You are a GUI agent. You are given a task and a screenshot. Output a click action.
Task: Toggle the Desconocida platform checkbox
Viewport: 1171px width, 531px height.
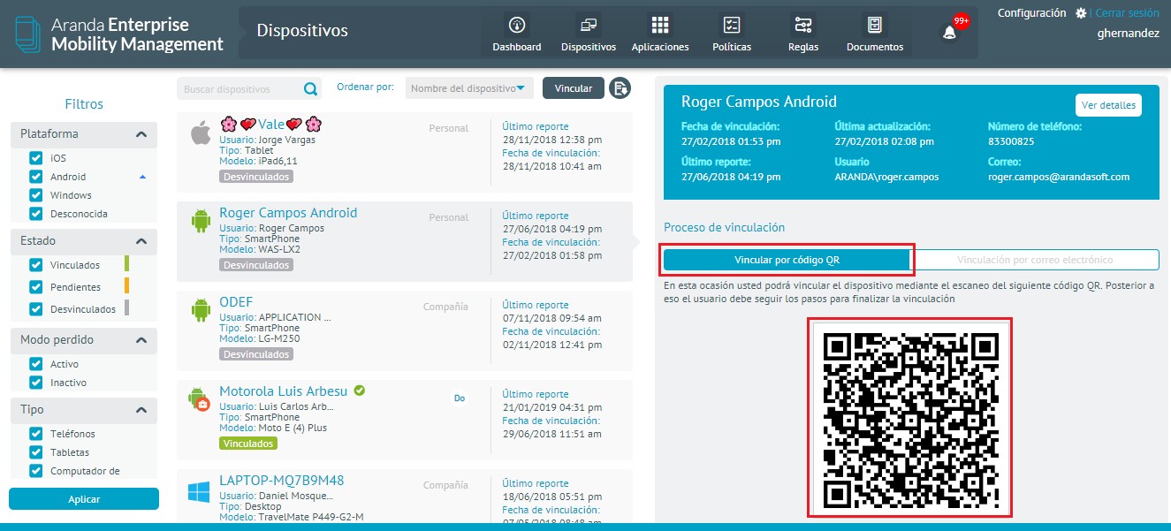36,214
